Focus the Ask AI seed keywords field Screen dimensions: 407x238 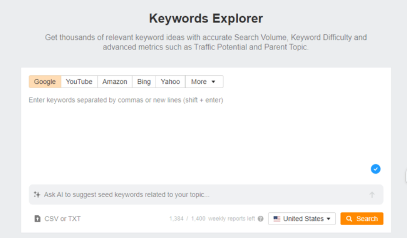click(x=199, y=194)
